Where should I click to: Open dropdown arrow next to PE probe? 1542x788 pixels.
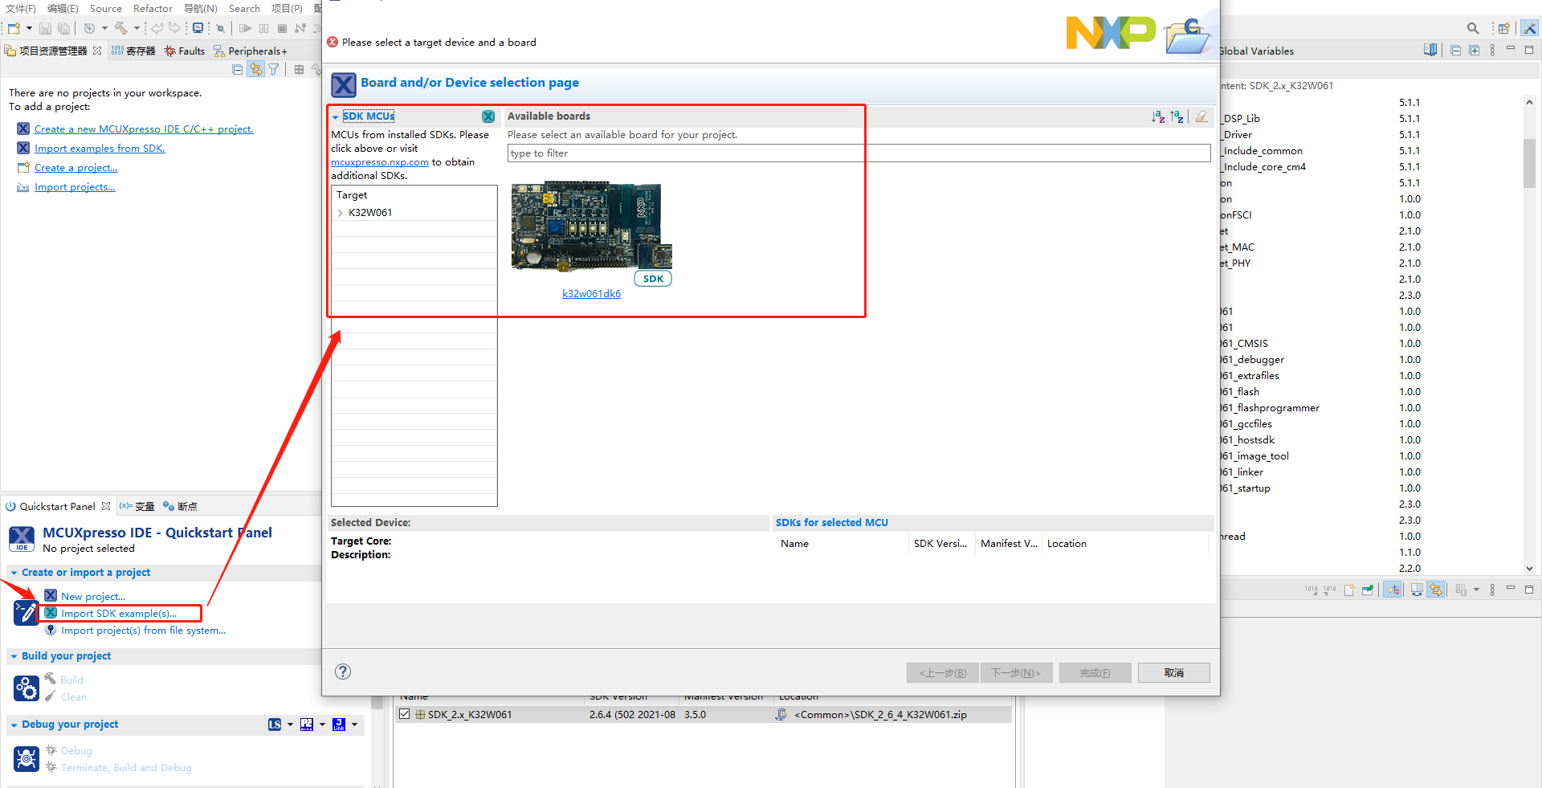point(322,725)
